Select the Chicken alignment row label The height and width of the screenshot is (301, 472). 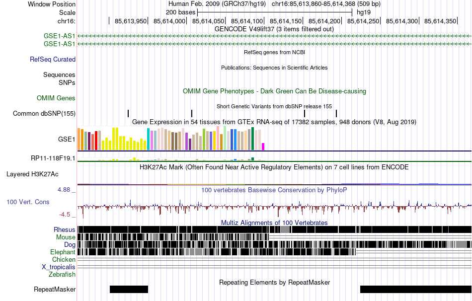[x=64, y=259]
